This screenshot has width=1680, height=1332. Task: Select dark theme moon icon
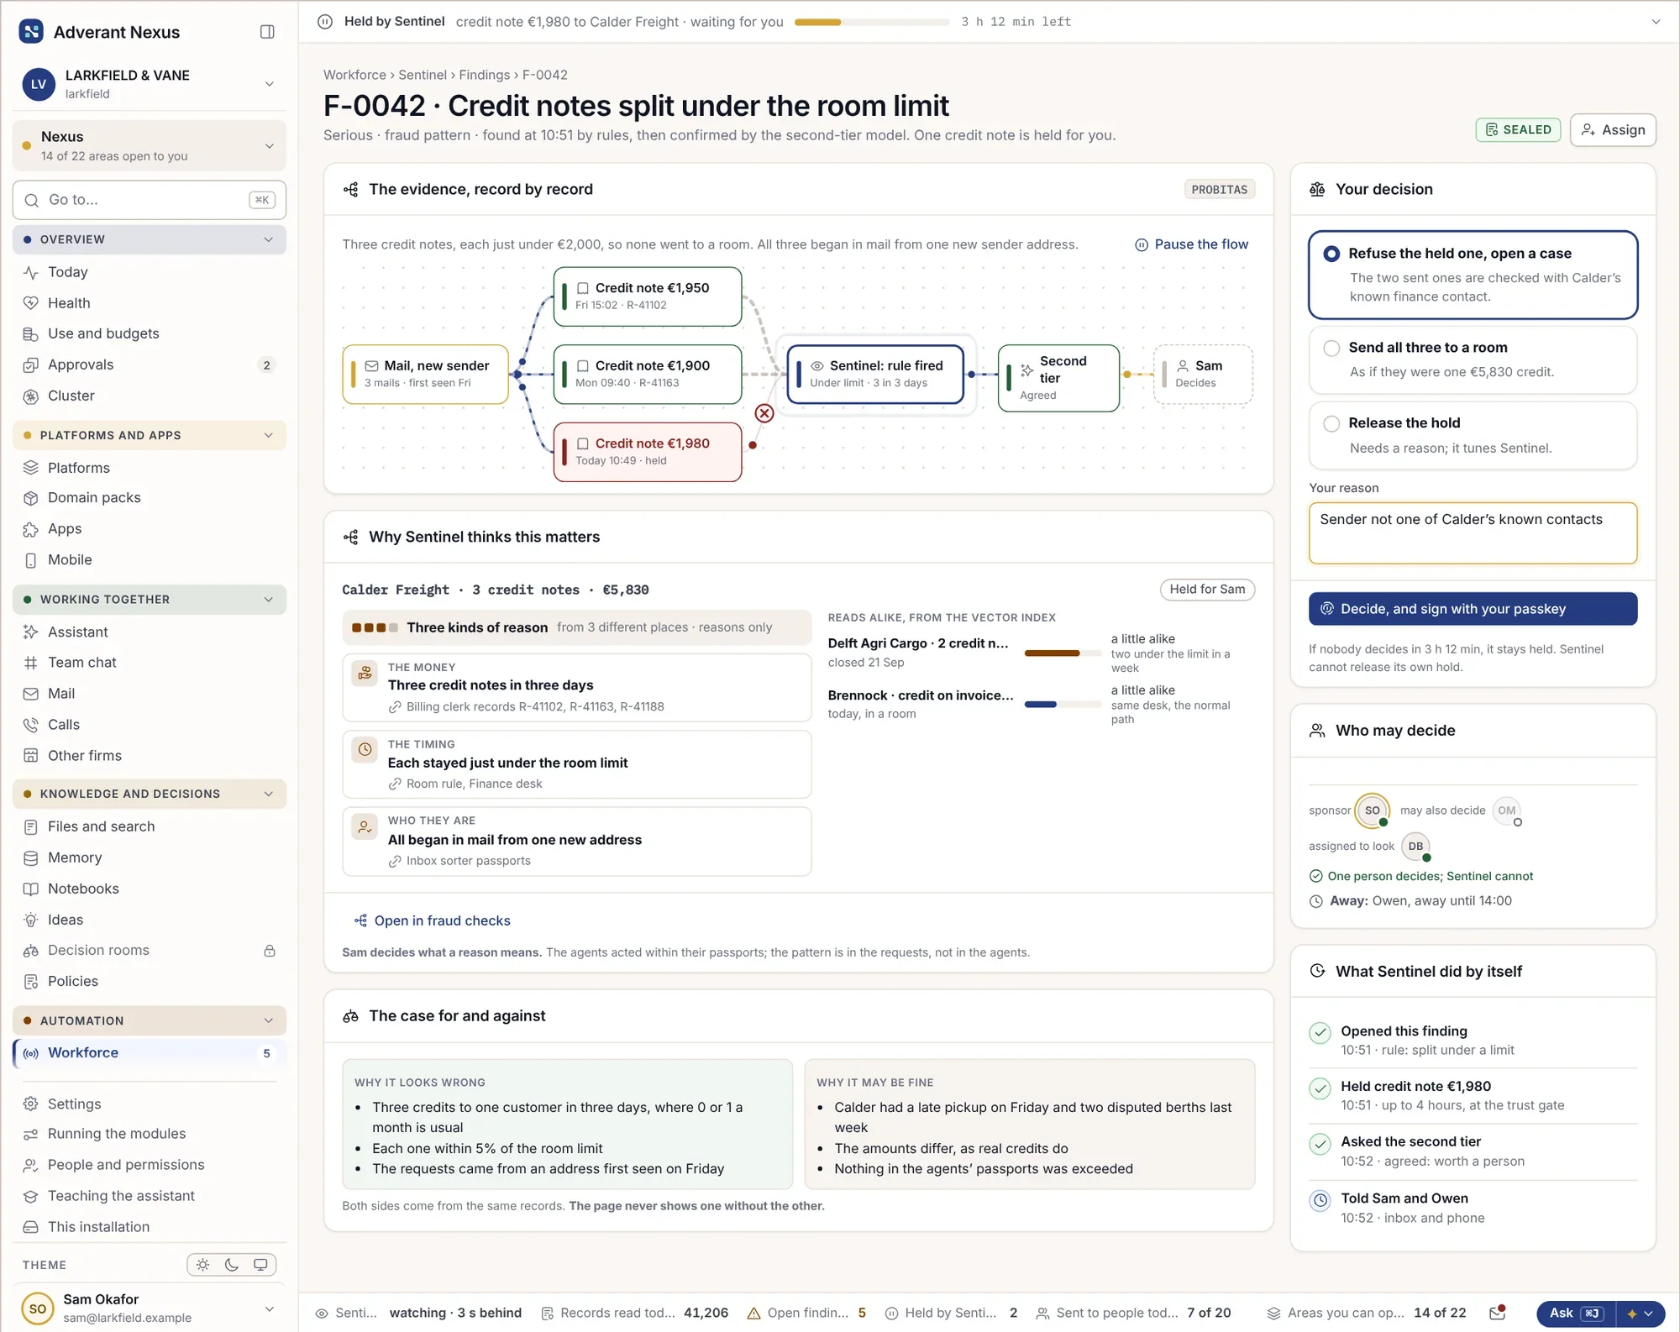[x=232, y=1265]
